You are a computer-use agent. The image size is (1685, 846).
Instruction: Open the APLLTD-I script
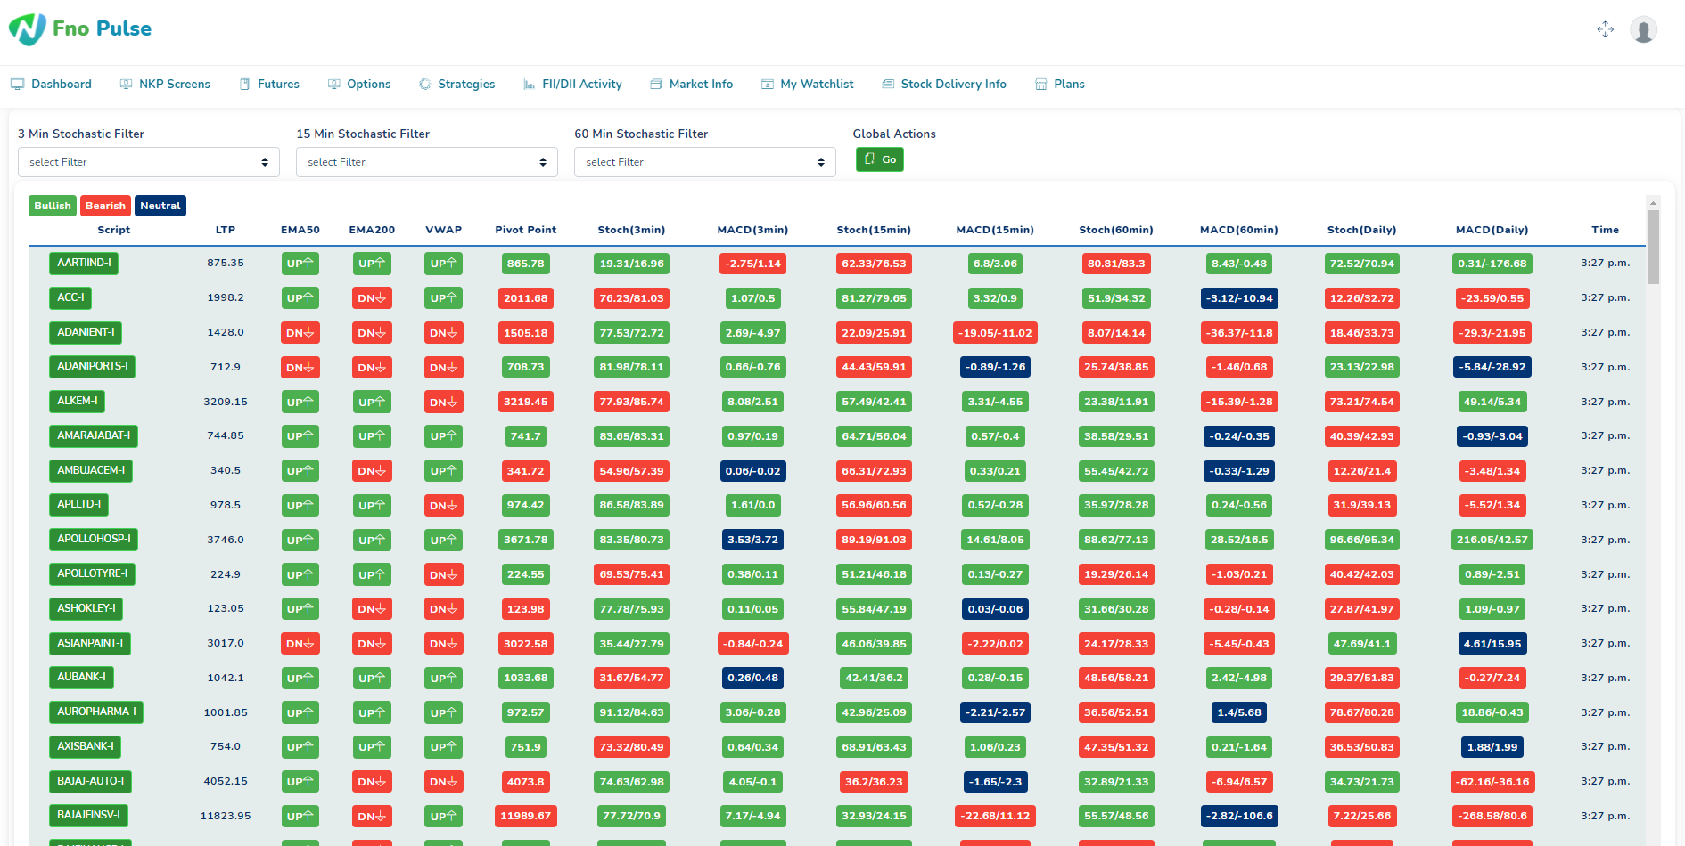tap(79, 504)
